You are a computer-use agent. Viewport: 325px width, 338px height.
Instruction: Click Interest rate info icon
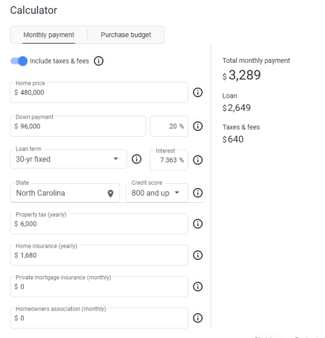point(198,160)
